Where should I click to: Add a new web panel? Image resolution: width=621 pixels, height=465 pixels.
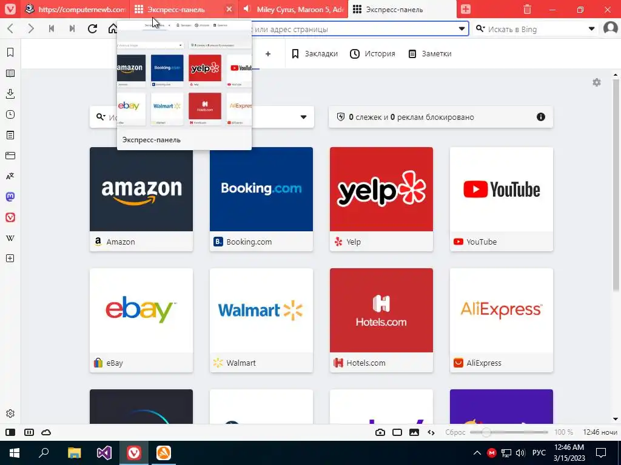click(x=10, y=258)
